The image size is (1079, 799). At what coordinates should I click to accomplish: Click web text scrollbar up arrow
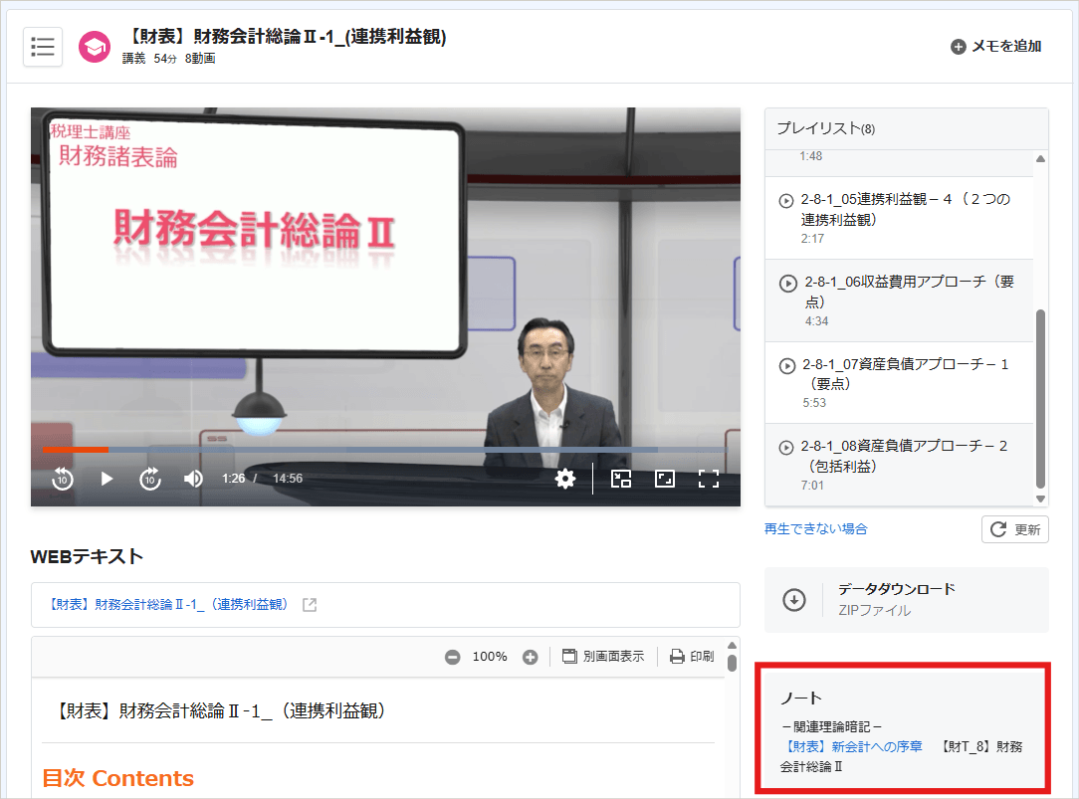click(732, 646)
